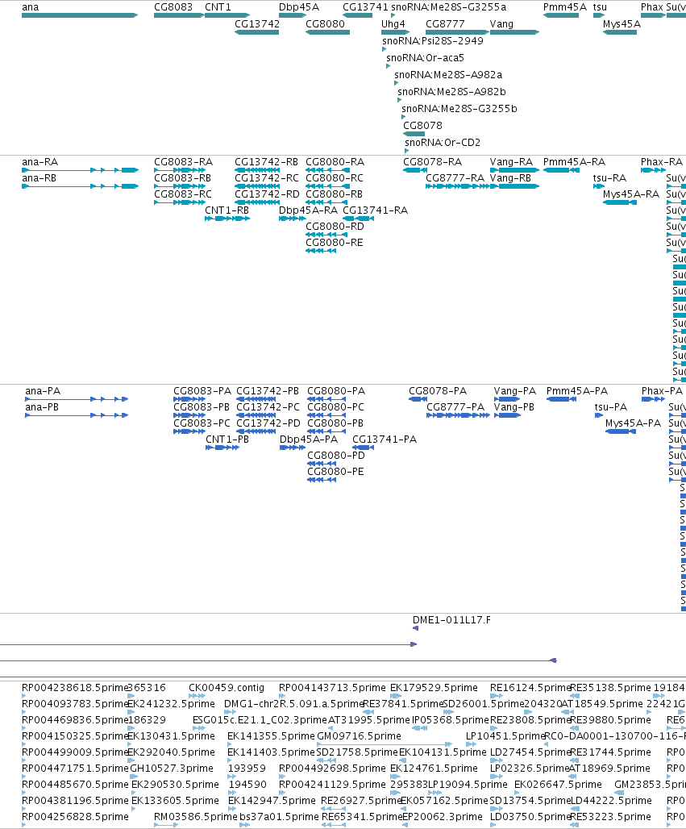
Task: Select the Dbp45A-PA protein label
Action: (x=309, y=439)
